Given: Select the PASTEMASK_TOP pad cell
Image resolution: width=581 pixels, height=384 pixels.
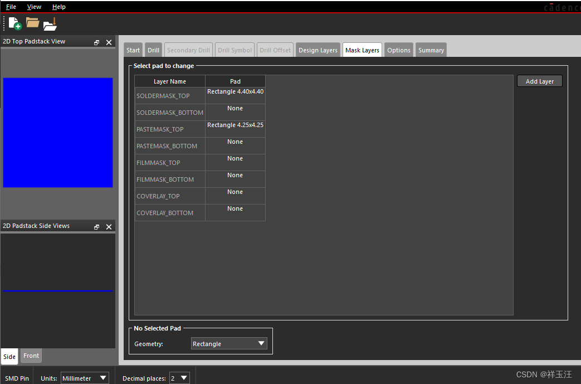Looking at the screenshot, I should point(235,129).
